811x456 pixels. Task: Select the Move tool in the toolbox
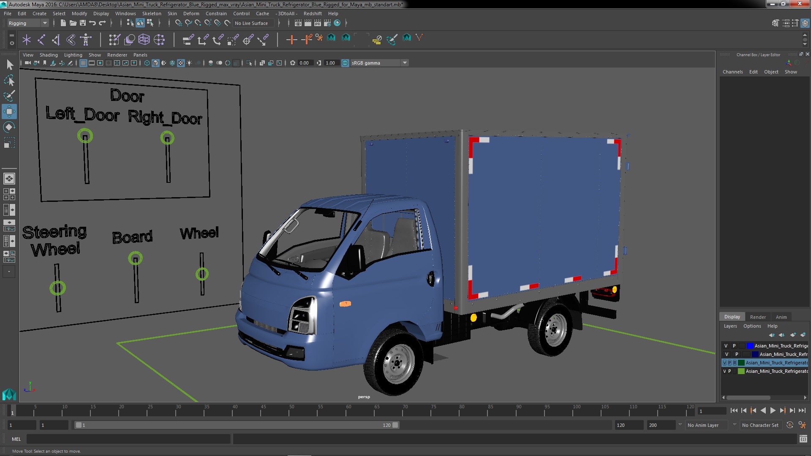pos(9,112)
